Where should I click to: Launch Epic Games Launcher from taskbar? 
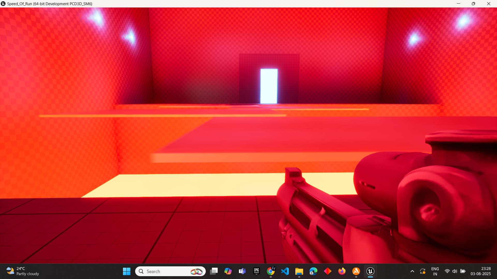[256, 271]
